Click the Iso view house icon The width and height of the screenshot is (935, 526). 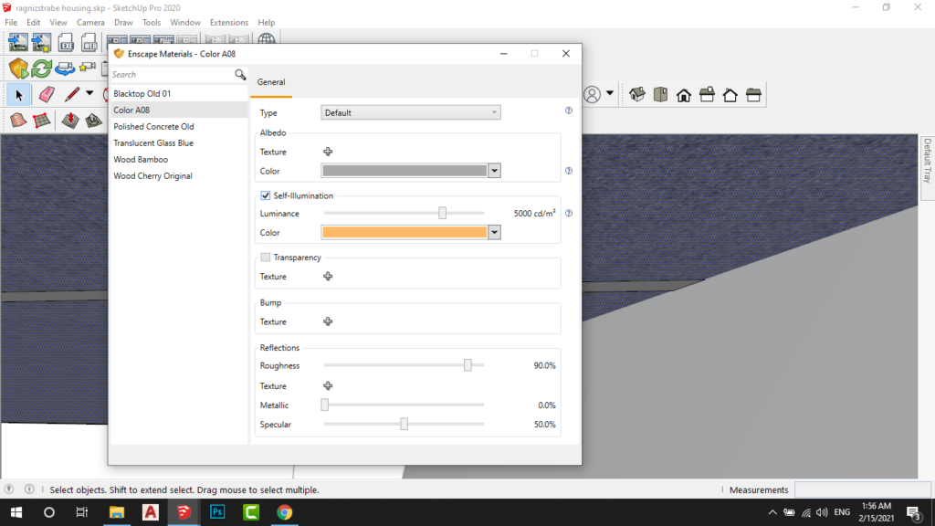point(636,94)
